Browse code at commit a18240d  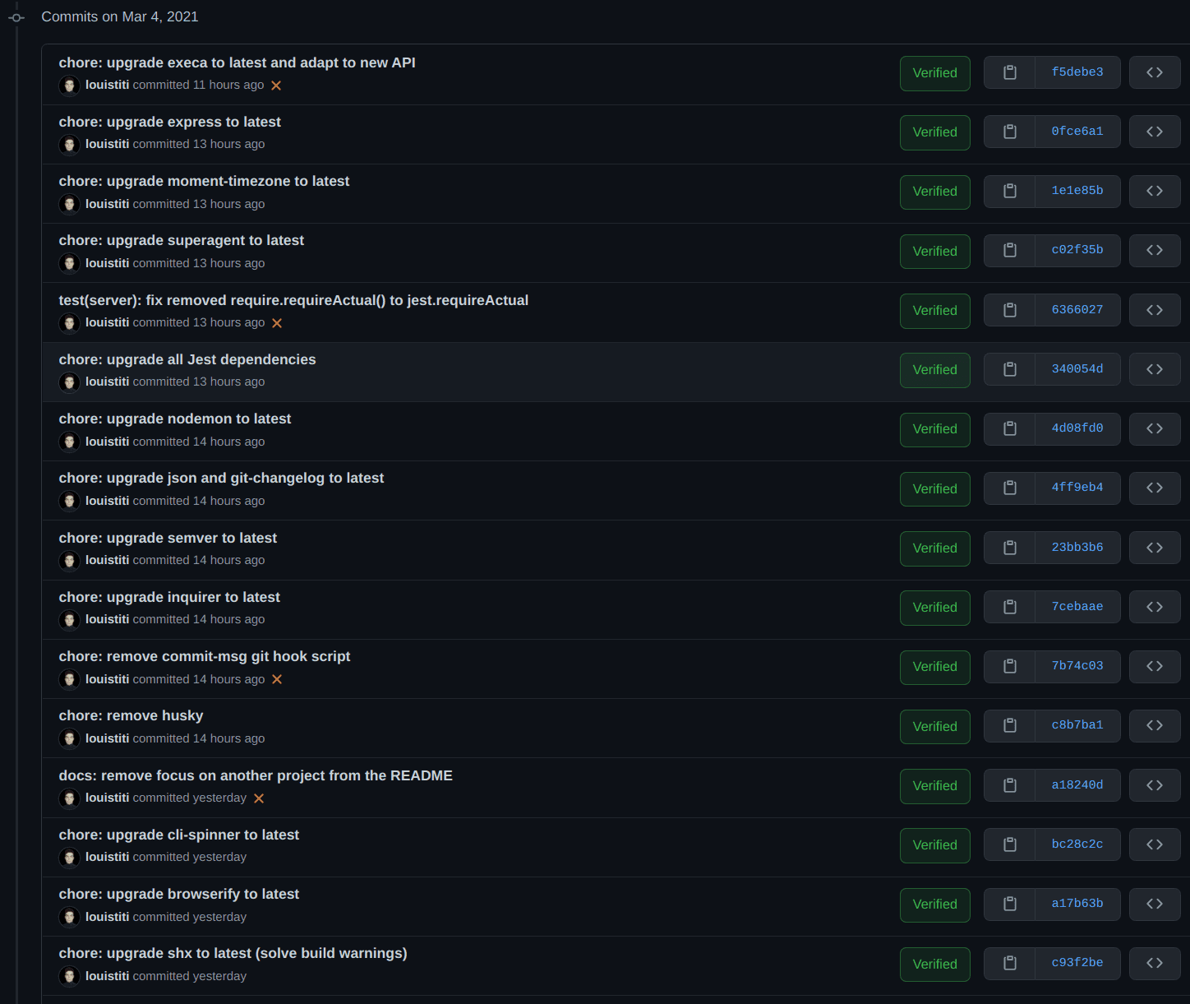(1155, 785)
